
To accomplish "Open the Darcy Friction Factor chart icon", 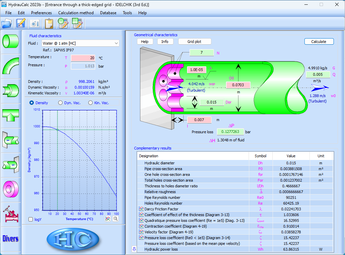I will click(141, 209).
